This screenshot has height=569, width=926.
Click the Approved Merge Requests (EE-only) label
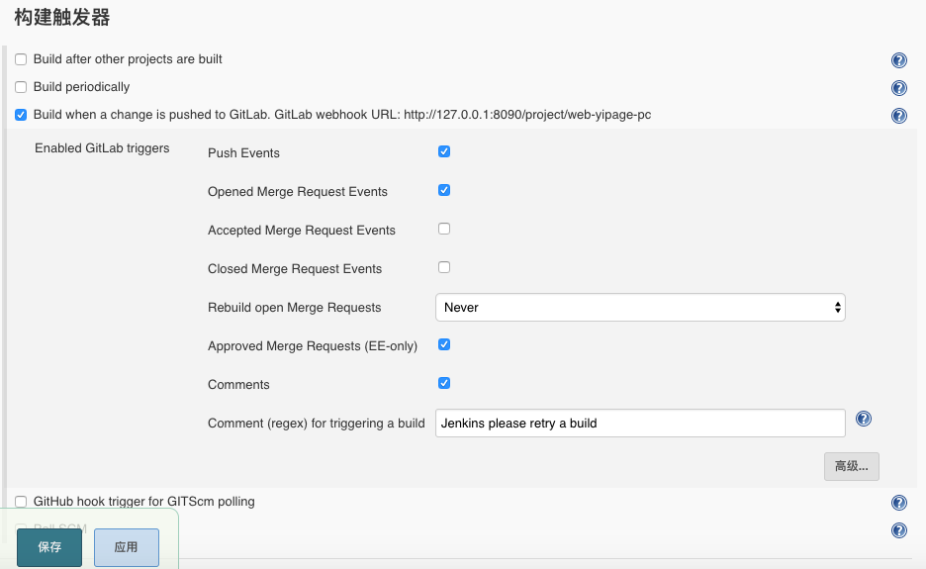(x=313, y=346)
